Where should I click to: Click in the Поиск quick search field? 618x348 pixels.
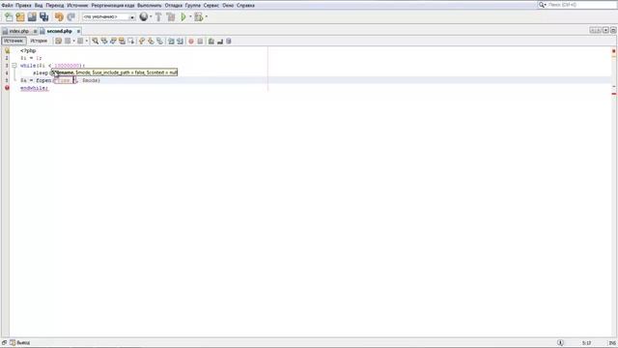click(x=581, y=5)
